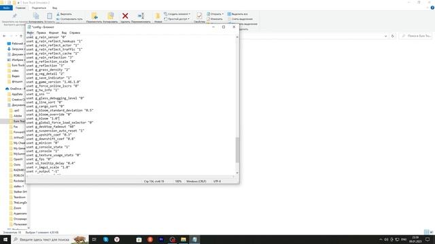Click Copy path (Скопировать путь) in ribbon
The image size is (435, 244).
(69, 19)
